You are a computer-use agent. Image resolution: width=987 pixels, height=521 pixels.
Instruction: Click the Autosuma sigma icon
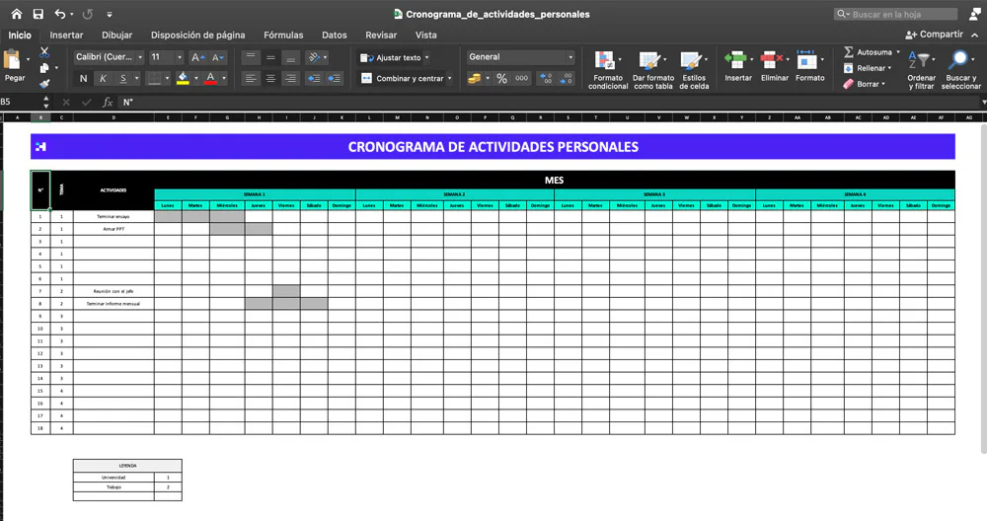tap(849, 52)
